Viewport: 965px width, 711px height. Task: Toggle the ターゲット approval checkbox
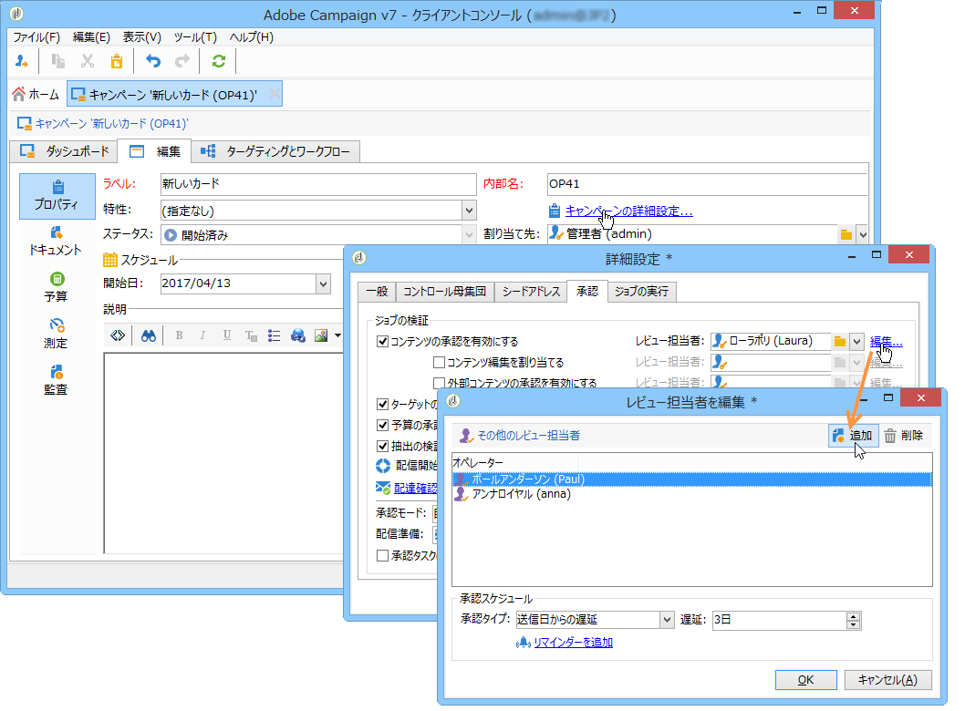coord(383,404)
